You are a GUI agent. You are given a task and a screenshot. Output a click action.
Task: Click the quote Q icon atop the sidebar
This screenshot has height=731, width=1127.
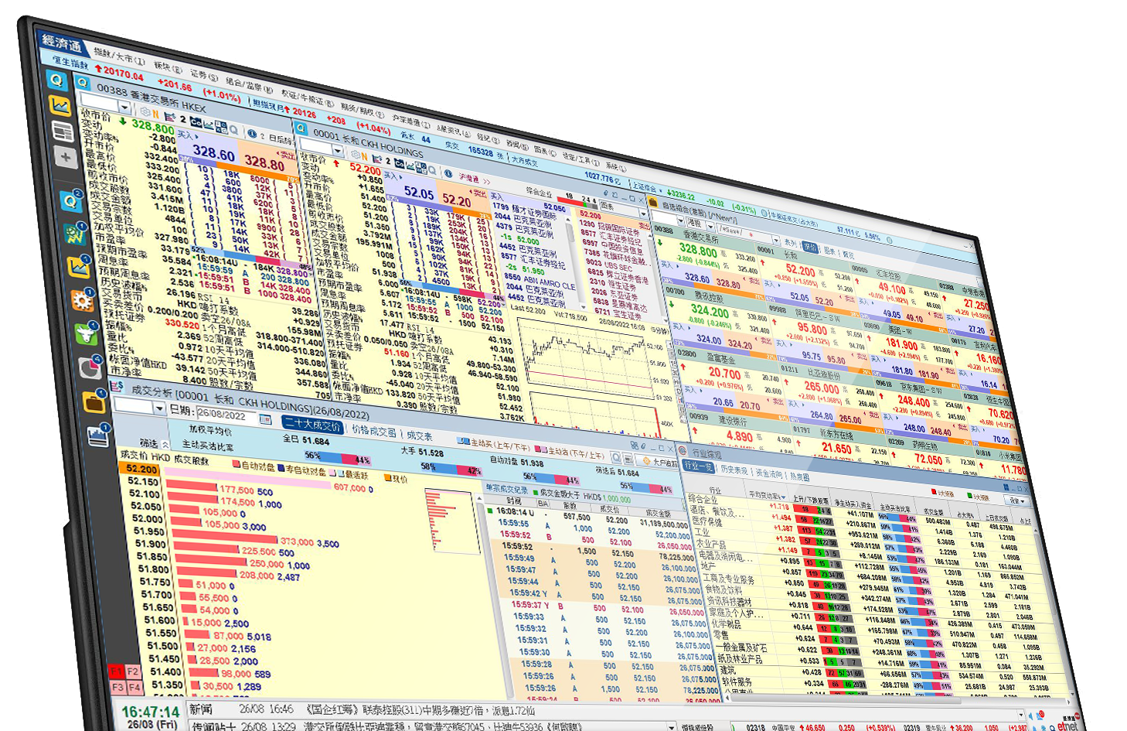pyautogui.click(x=56, y=80)
